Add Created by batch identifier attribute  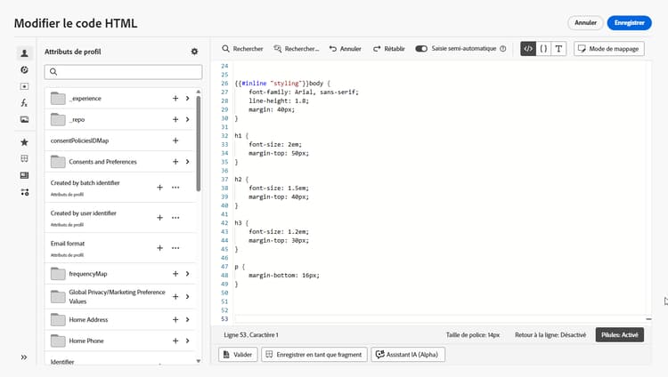(x=159, y=188)
